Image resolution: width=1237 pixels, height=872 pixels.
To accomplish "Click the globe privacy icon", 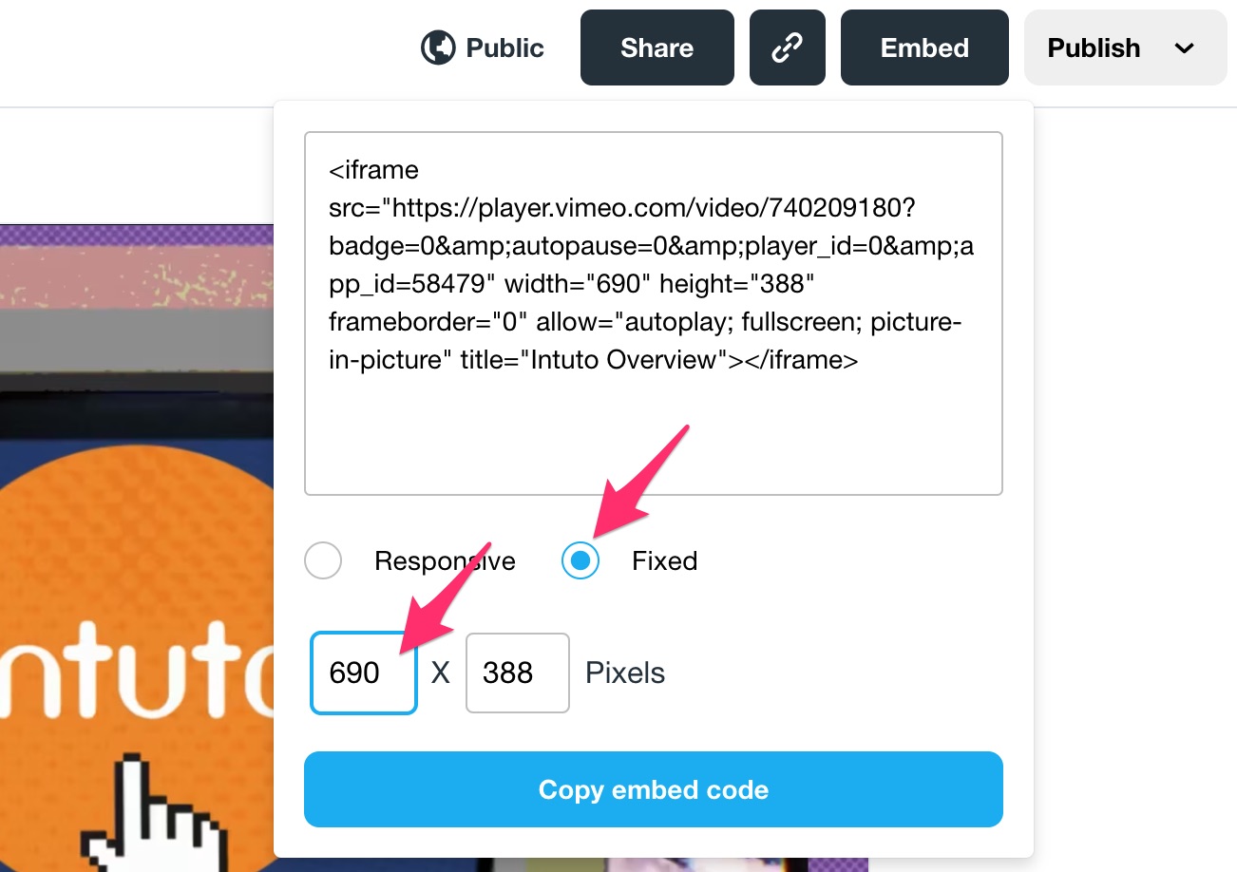I will 438,48.
